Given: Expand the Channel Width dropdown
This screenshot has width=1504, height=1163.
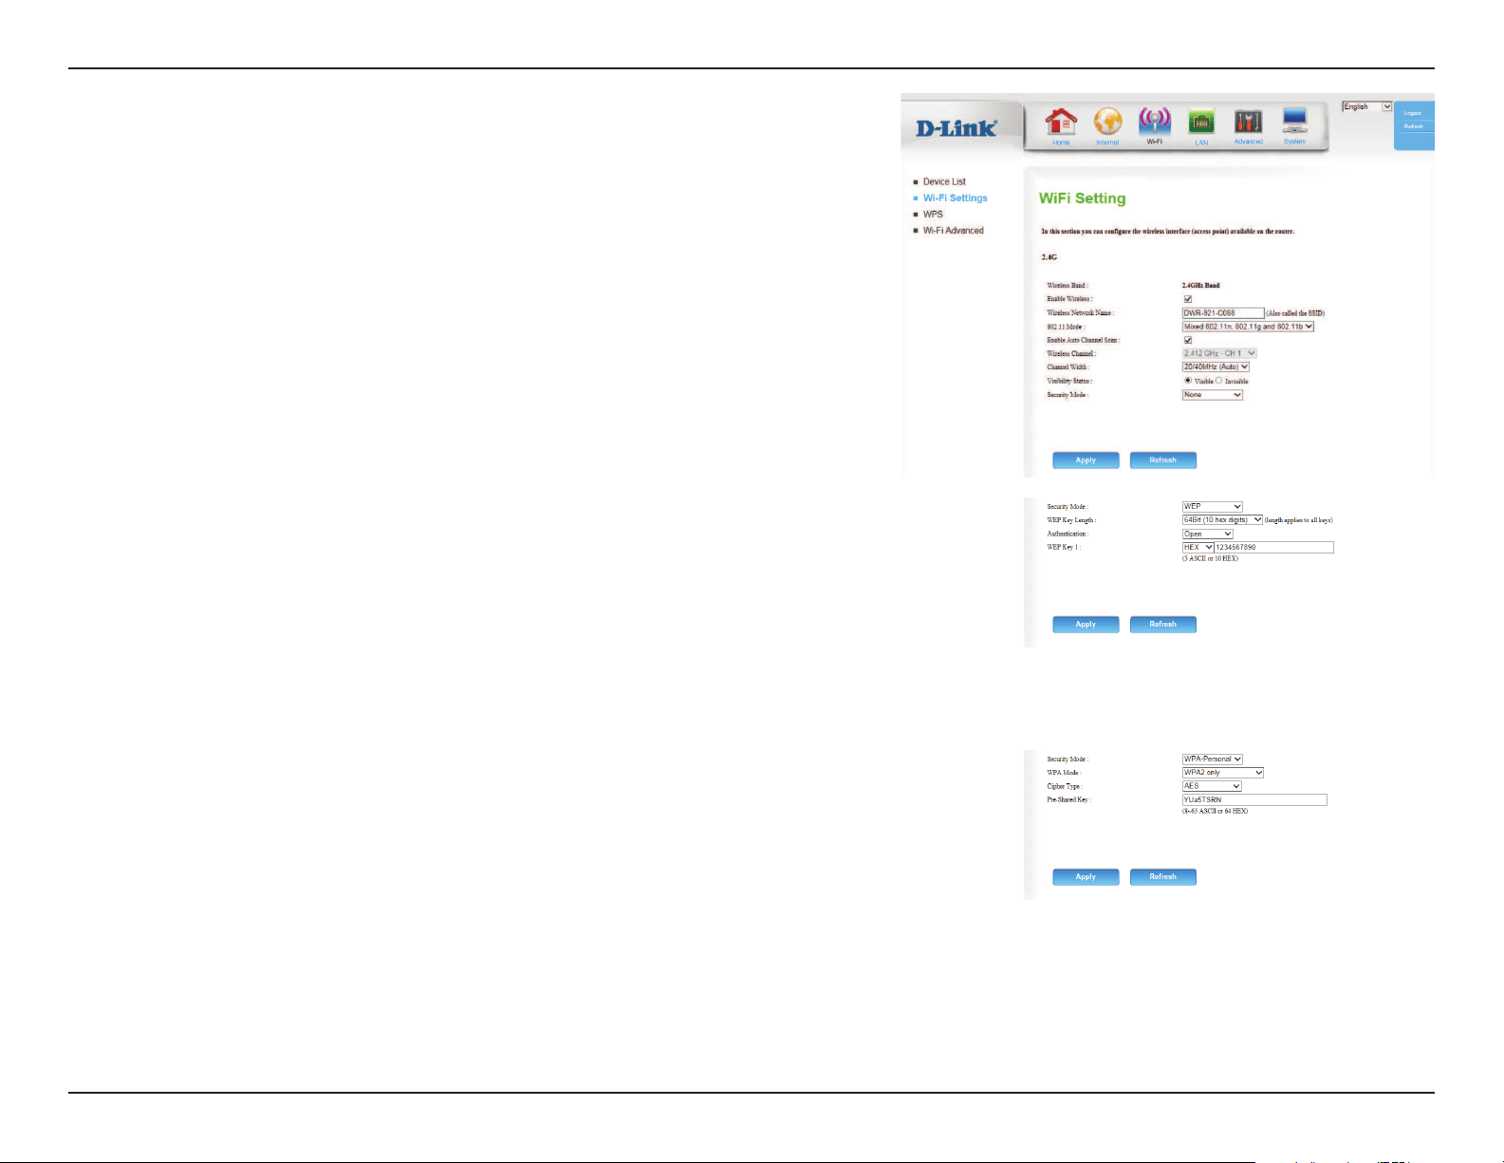Looking at the screenshot, I should 1216,366.
